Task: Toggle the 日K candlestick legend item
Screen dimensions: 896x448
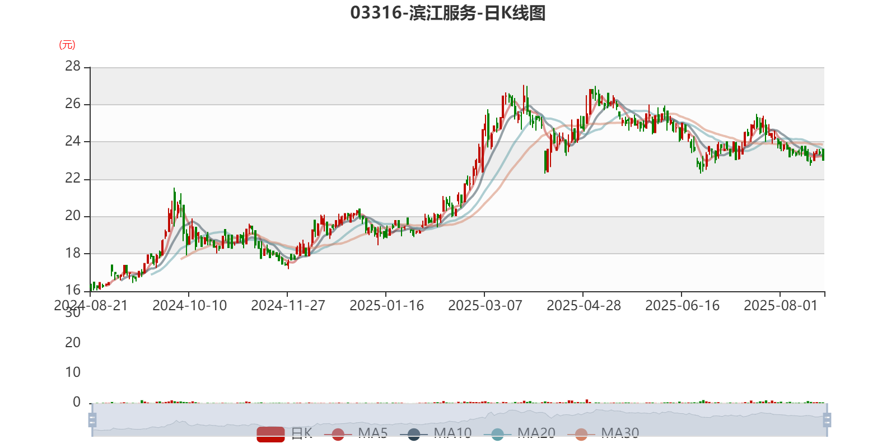Action: (284, 433)
